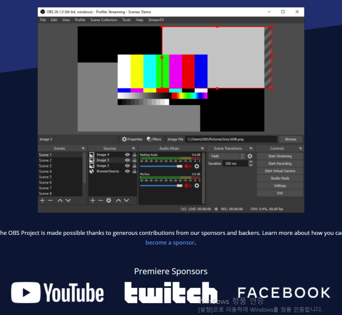Image resolution: width=342 pixels, height=315 pixels.
Task: Add a new scene with plus
Action: (x=42, y=200)
